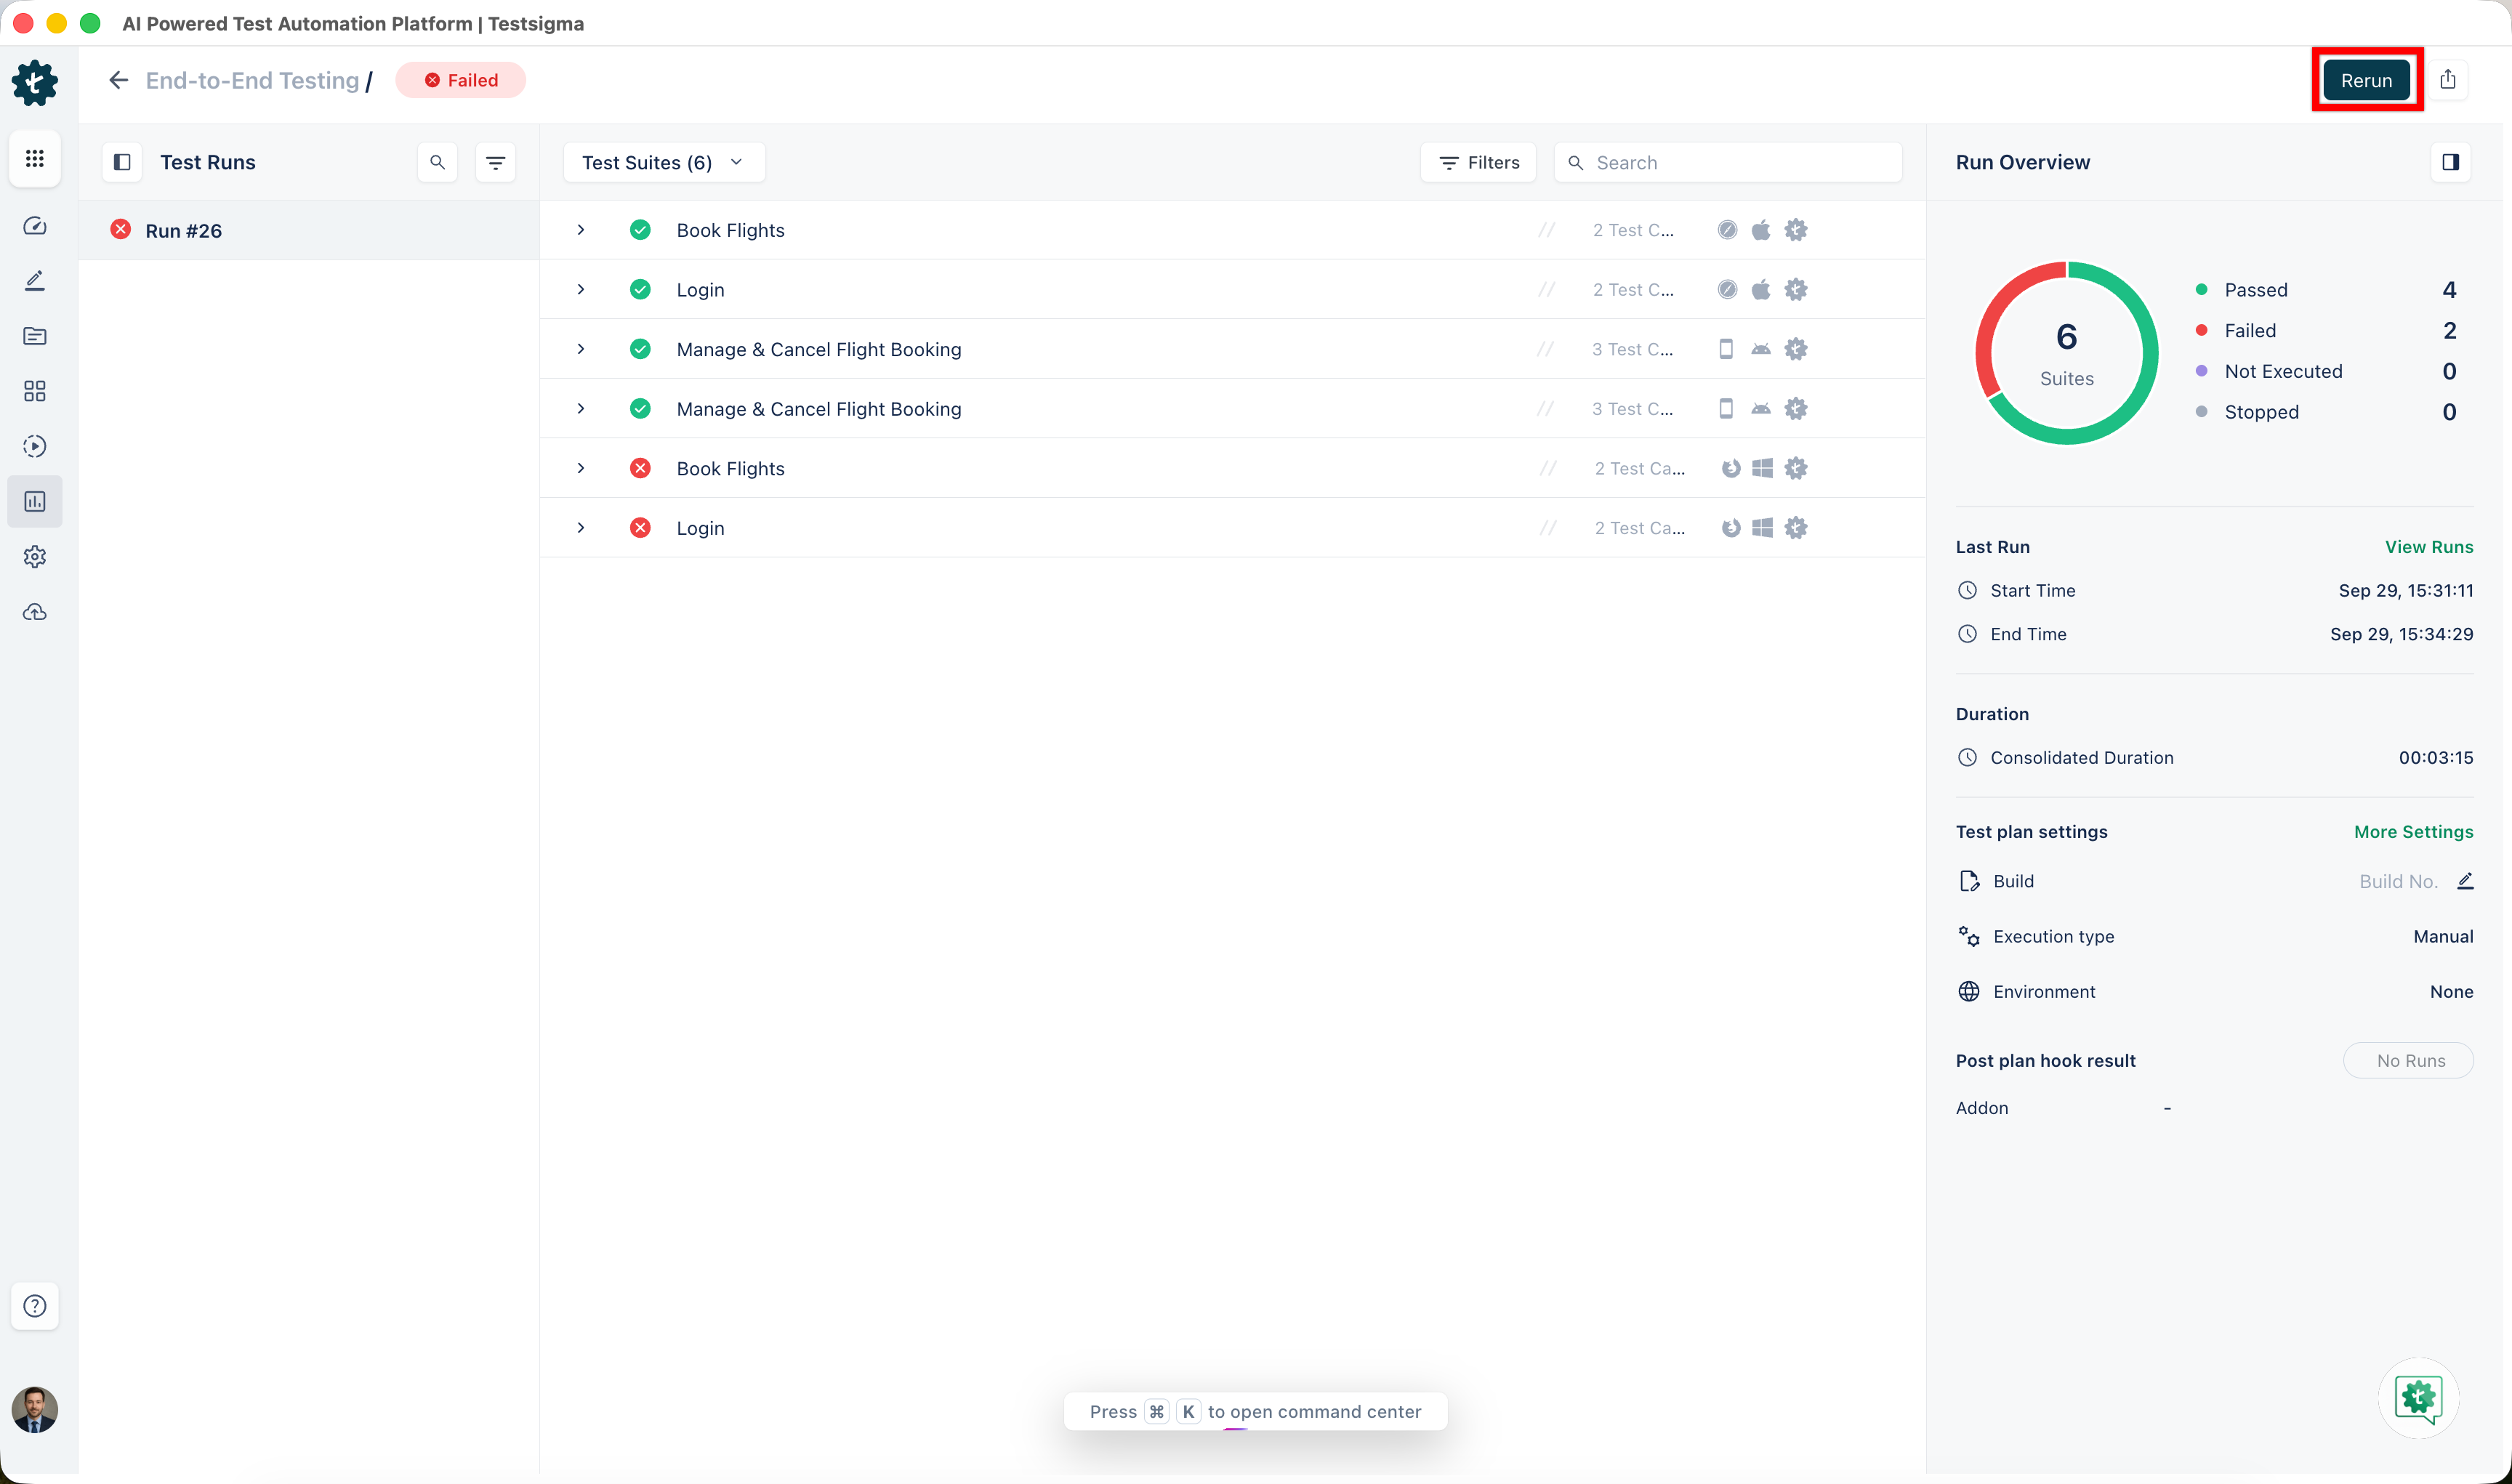Open the Test Runs filter icon
This screenshot has height=1484, width=2512.
(496, 162)
